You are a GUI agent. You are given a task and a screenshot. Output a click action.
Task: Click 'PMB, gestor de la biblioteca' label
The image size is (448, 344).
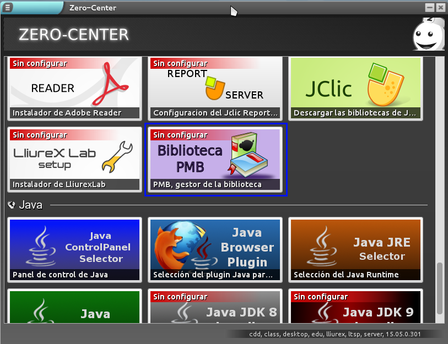pyautogui.click(x=207, y=184)
